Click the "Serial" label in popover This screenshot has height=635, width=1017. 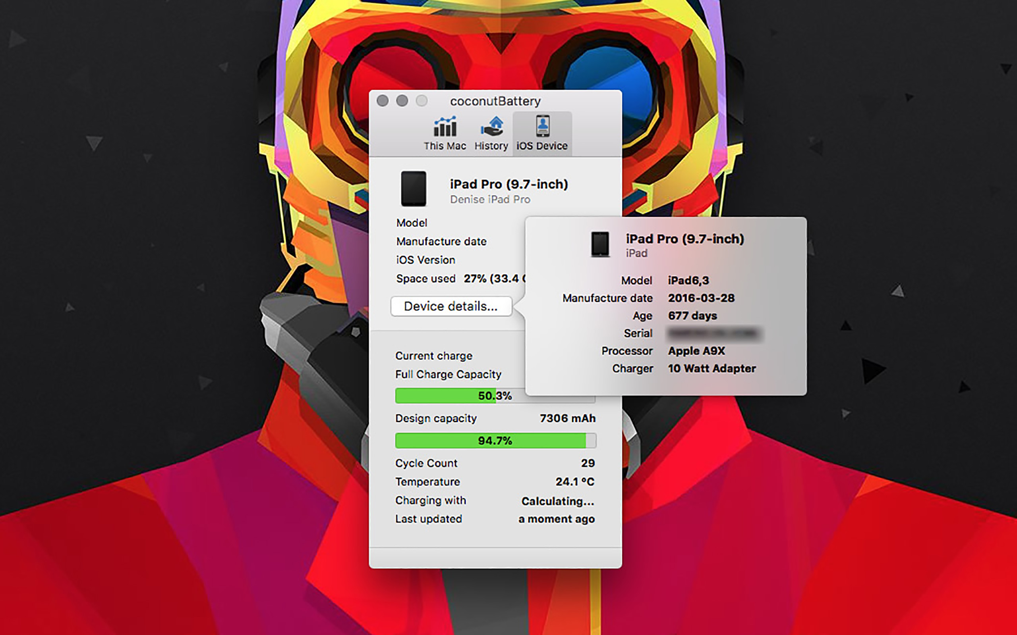click(x=638, y=333)
